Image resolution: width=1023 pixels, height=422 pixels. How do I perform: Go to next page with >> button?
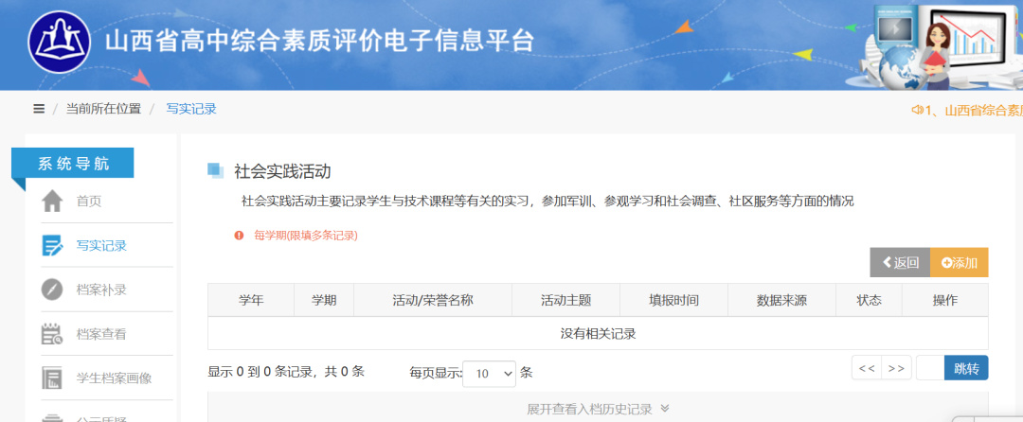click(896, 368)
